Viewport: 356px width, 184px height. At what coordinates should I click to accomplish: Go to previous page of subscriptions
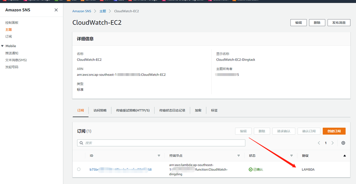click(319, 143)
